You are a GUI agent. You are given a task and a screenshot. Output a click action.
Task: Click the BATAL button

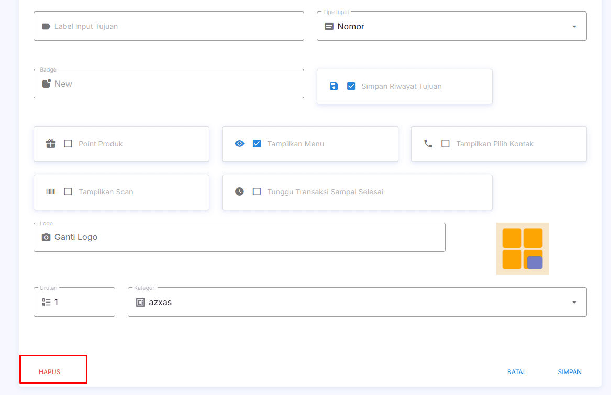(x=517, y=372)
